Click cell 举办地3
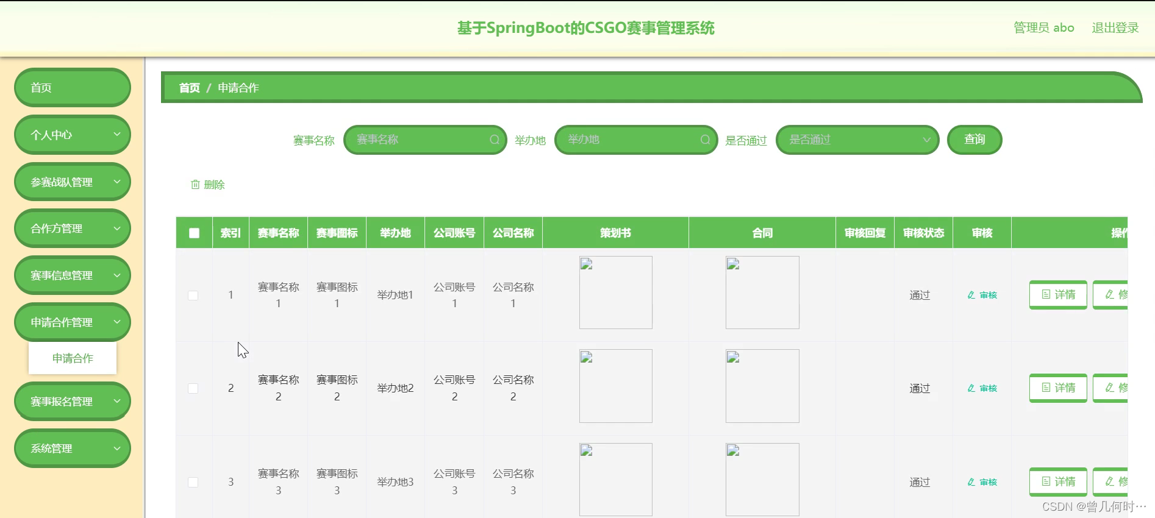 (395, 482)
